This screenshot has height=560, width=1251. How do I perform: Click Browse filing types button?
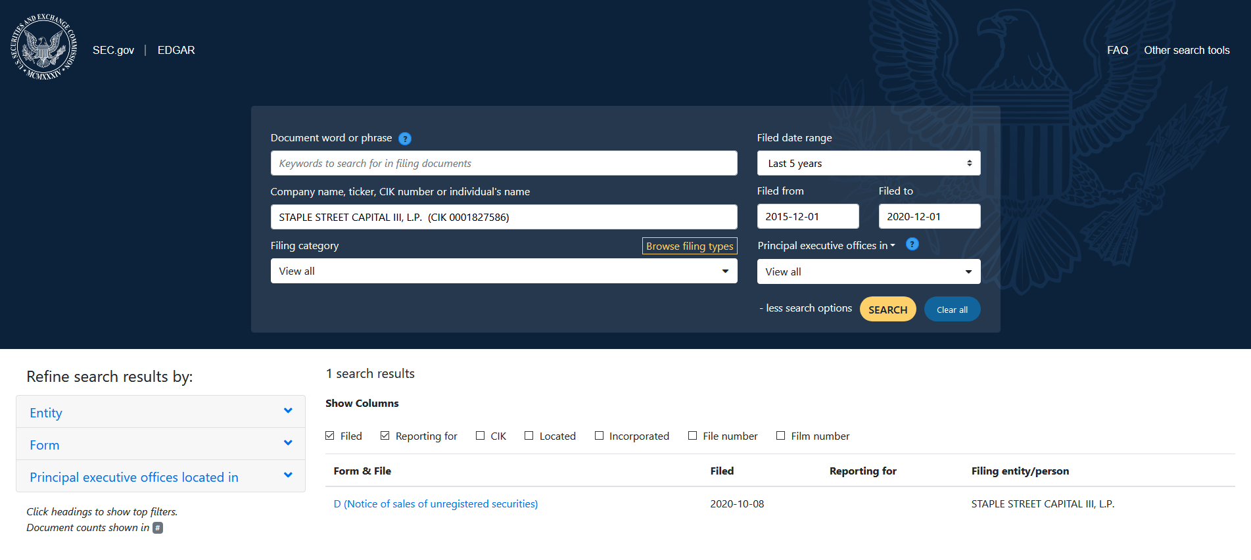click(690, 246)
